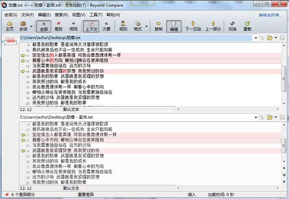The image size is (289, 199).
Task: Expand the bottom file path dropdown
Action: tap(256, 117)
